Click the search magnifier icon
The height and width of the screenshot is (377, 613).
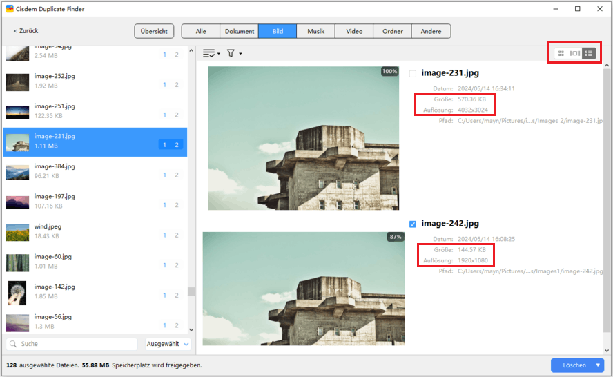click(13, 344)
